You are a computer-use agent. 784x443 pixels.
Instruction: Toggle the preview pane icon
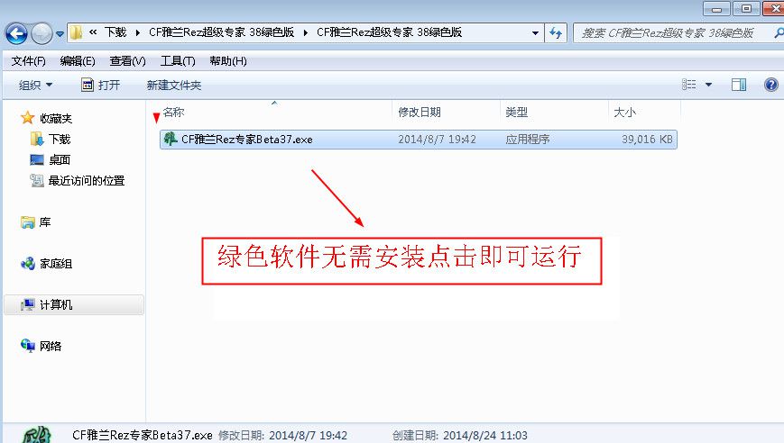click(739, 85)
